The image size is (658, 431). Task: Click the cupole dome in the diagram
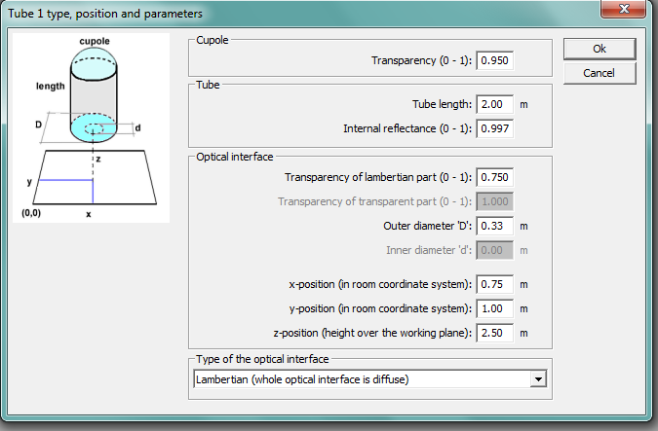pyautogui.click(x=94, y=59)
